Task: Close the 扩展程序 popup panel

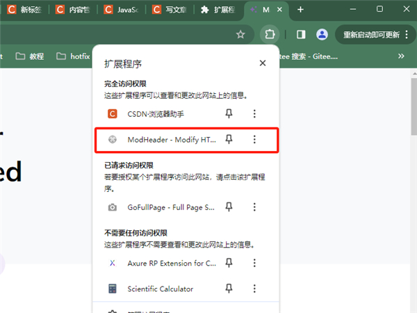Action: 263,63
